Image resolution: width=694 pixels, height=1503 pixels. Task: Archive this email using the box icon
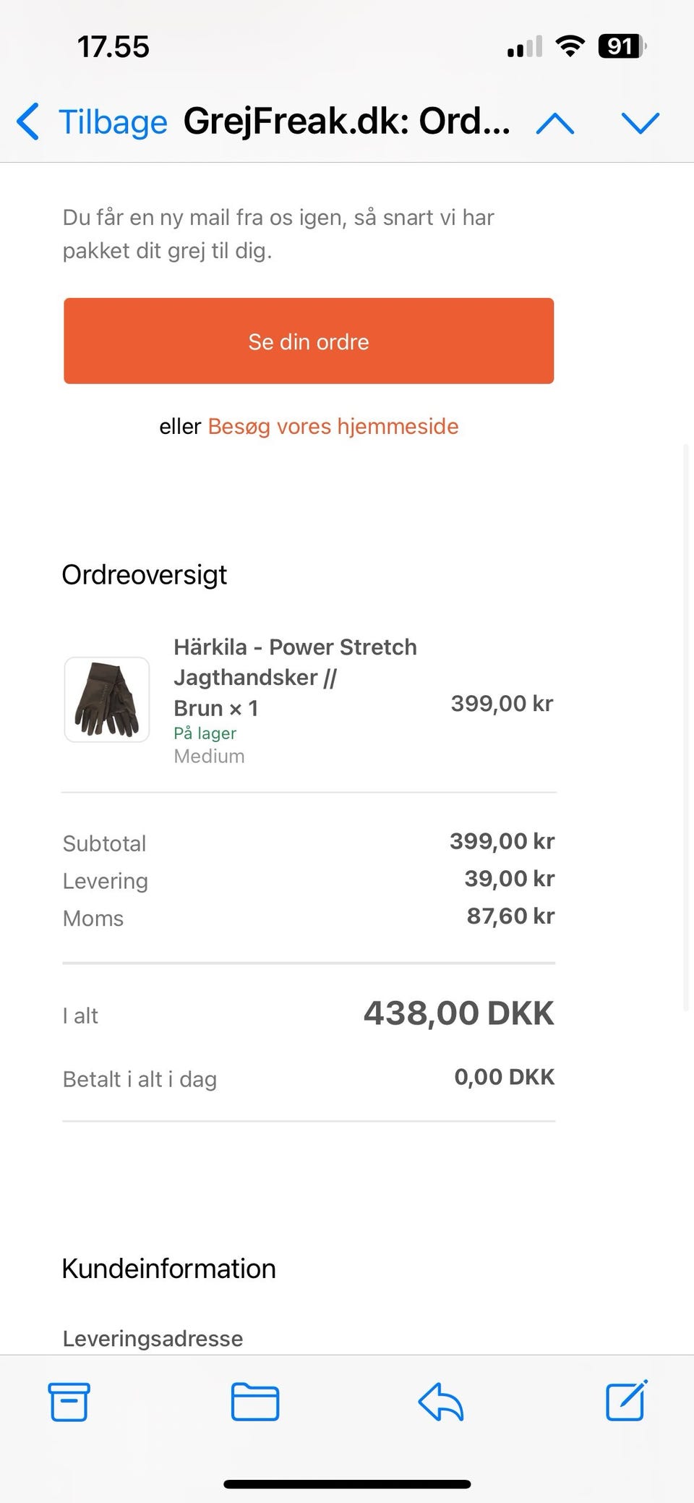pos(69,1402)
